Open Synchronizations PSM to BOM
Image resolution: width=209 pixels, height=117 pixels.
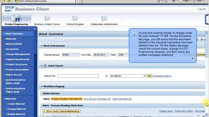(15, 90)
